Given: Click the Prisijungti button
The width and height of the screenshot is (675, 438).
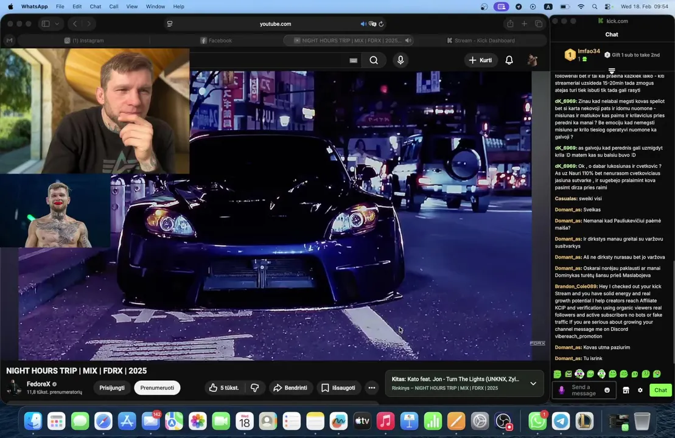Looking at the screenshot, I should 112,388.
